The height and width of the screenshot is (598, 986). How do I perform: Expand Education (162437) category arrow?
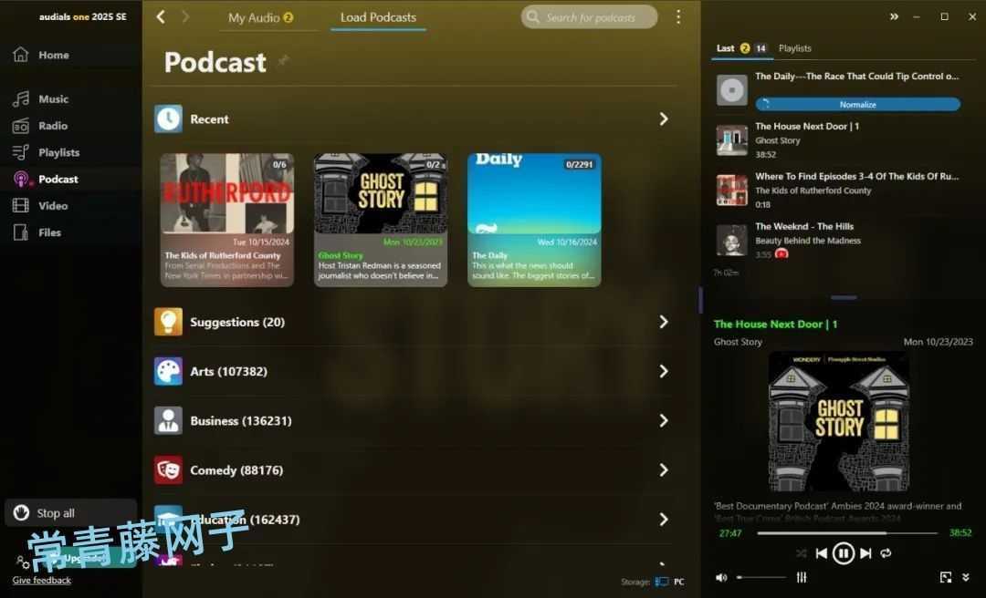click(x=664, y=520)
